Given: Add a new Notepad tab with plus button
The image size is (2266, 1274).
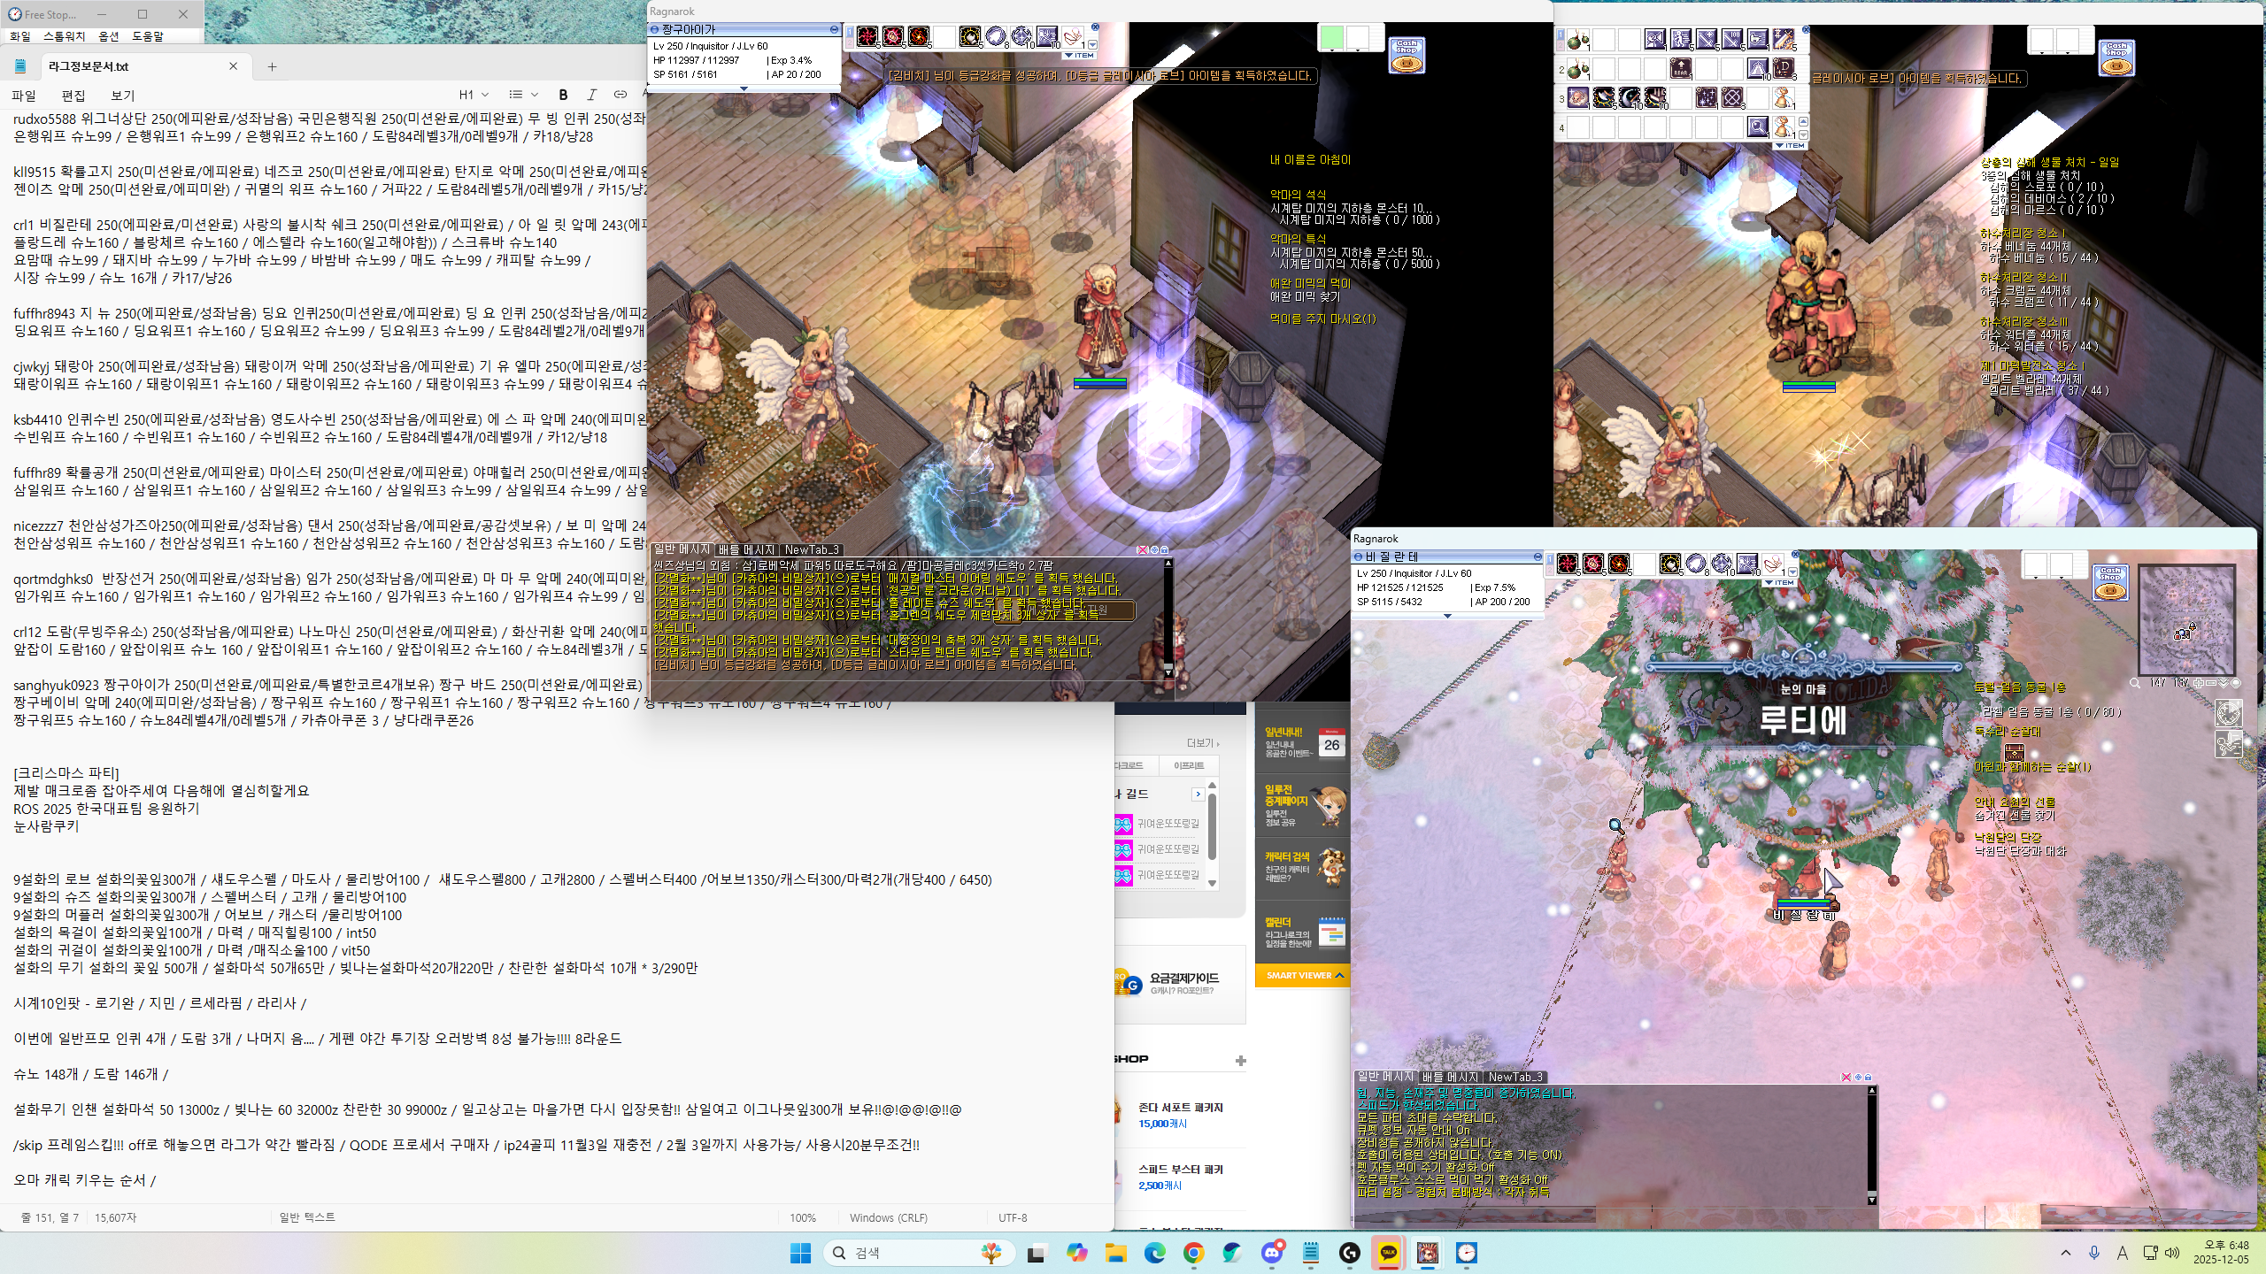Looking at the screenshot, I should 272,66.
